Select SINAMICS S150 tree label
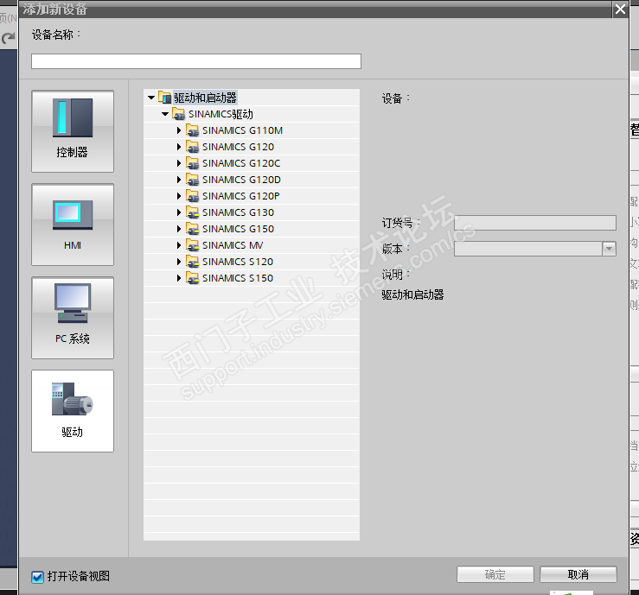The width and height of the screenshot is (639, 595). (x=238, y=278)
